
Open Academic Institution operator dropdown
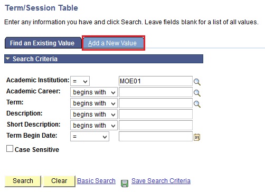80,81
